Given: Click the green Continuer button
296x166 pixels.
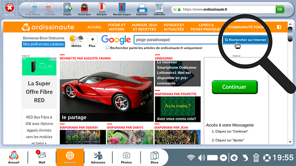Looking at the screenshot, I should click(235, 87).
